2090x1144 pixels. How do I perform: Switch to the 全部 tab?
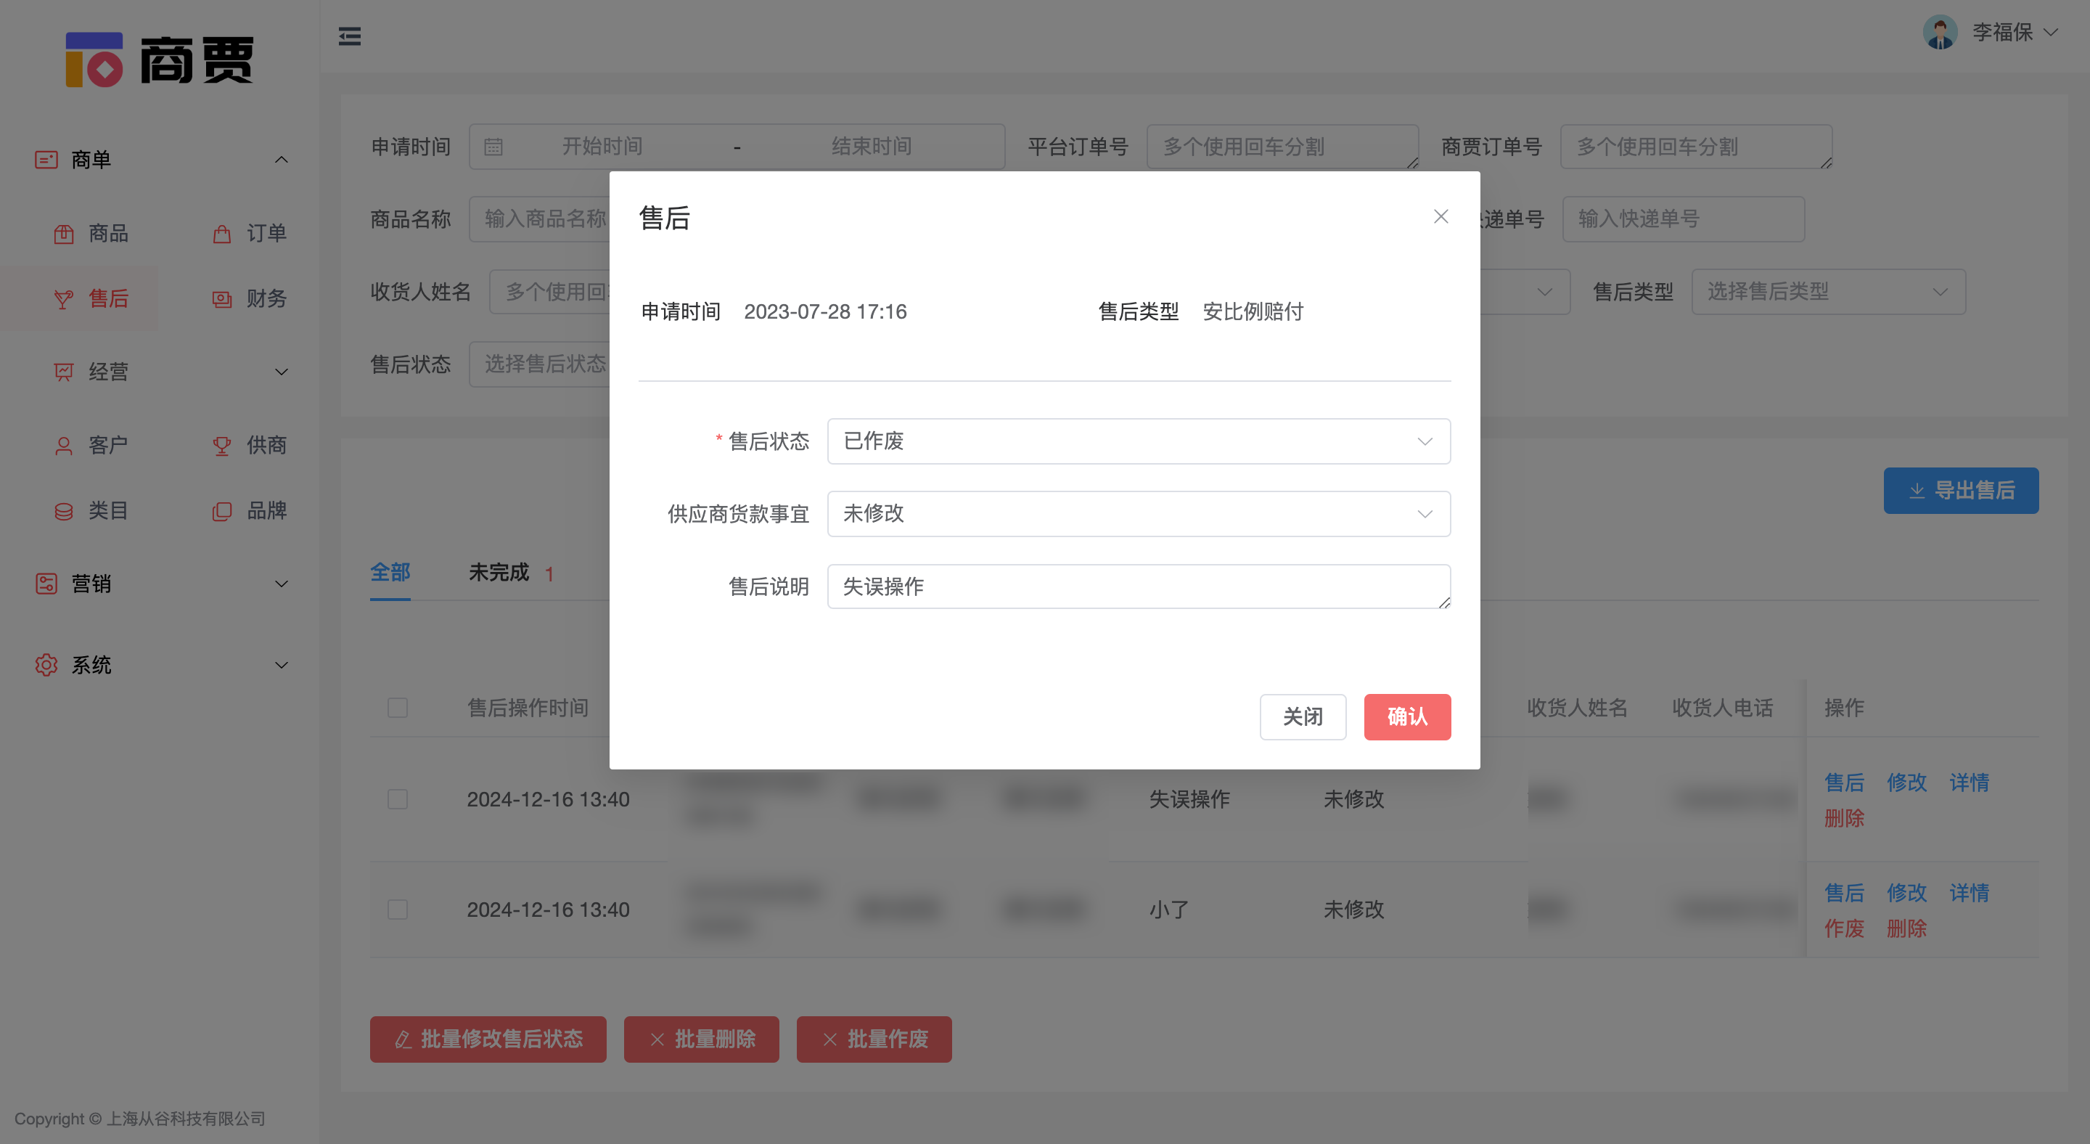pos(390,573)
